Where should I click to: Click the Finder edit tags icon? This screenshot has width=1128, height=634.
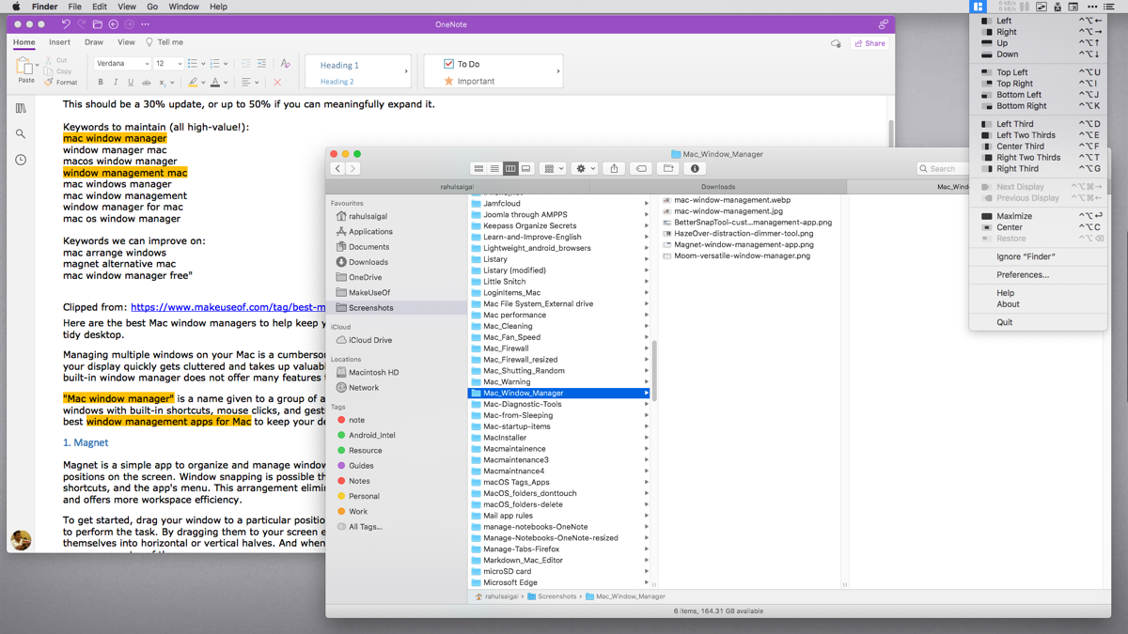point(641,169)
